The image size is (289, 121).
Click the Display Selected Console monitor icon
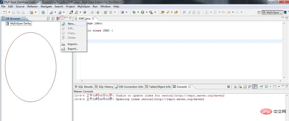click(266, 86)
